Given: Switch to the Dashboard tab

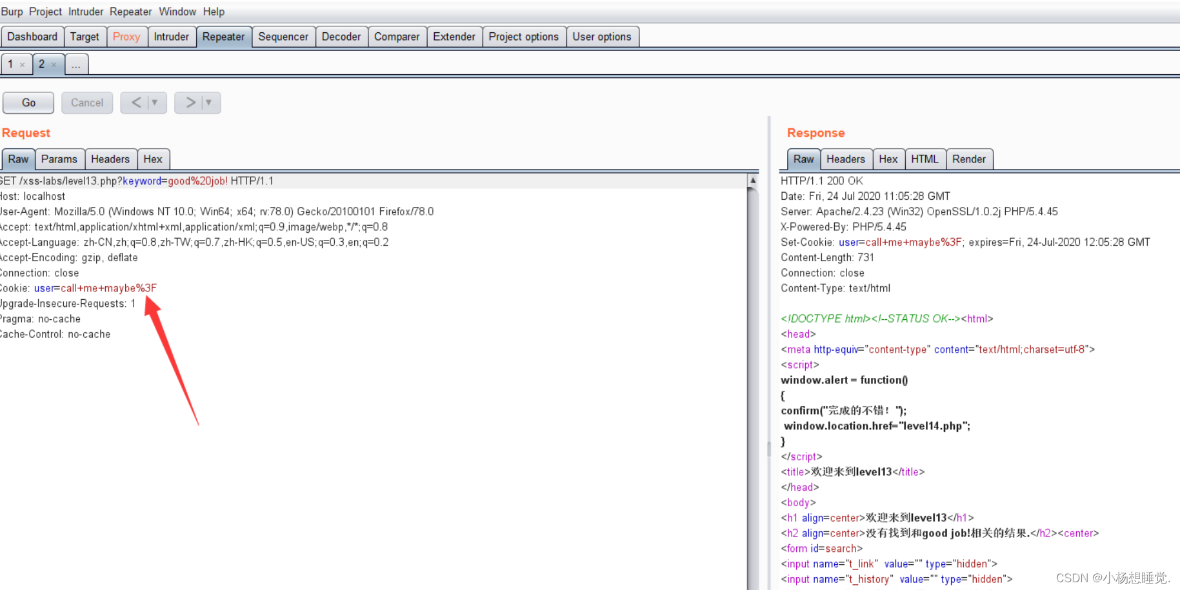Looking at the screenshot, I should pos(32,37).
